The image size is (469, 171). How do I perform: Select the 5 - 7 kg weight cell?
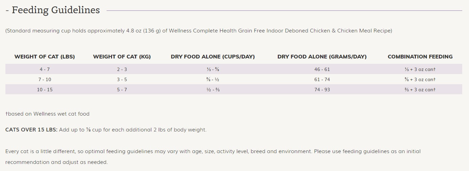122,90
